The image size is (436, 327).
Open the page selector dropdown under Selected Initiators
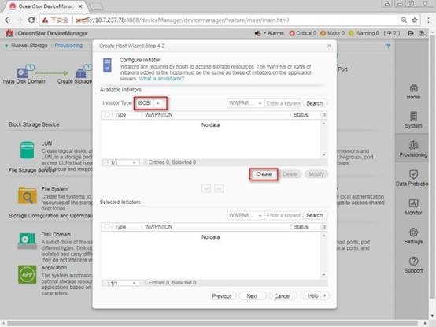click(x=124, y=283)
